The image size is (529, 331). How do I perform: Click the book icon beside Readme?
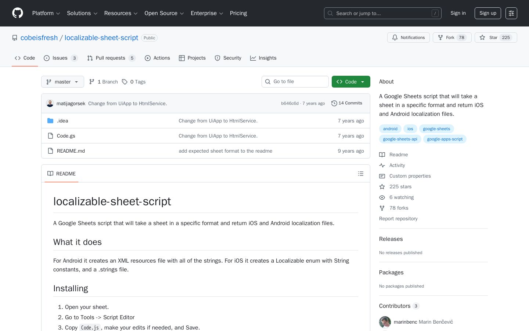coord(382,155)
